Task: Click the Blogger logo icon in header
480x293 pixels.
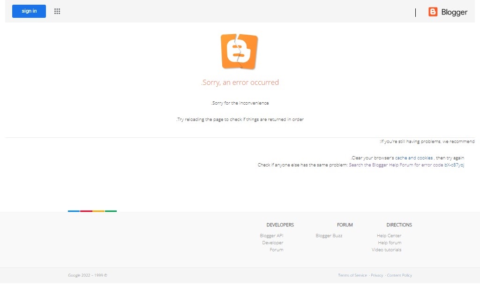Action: click(x=433, y=12)
